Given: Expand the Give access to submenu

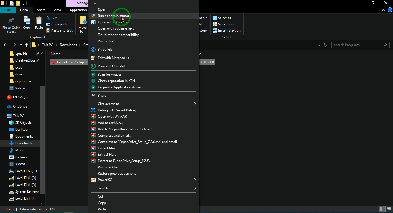Looking at the screenshot, I should pos(143,104).
